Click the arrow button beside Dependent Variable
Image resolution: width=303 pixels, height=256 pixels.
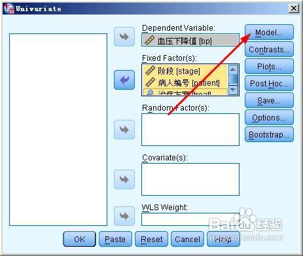click(x=124, y=37)
